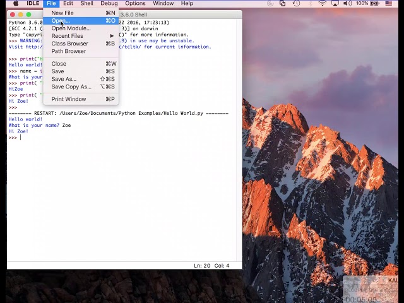Open the Edit menu
Image resolution: width=404 pixels, height=303 pixels.
(x=68, y=3)
